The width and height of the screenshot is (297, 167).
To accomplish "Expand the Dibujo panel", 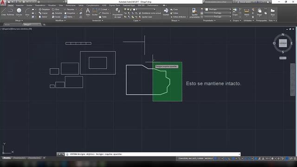I will pos(19,20).
